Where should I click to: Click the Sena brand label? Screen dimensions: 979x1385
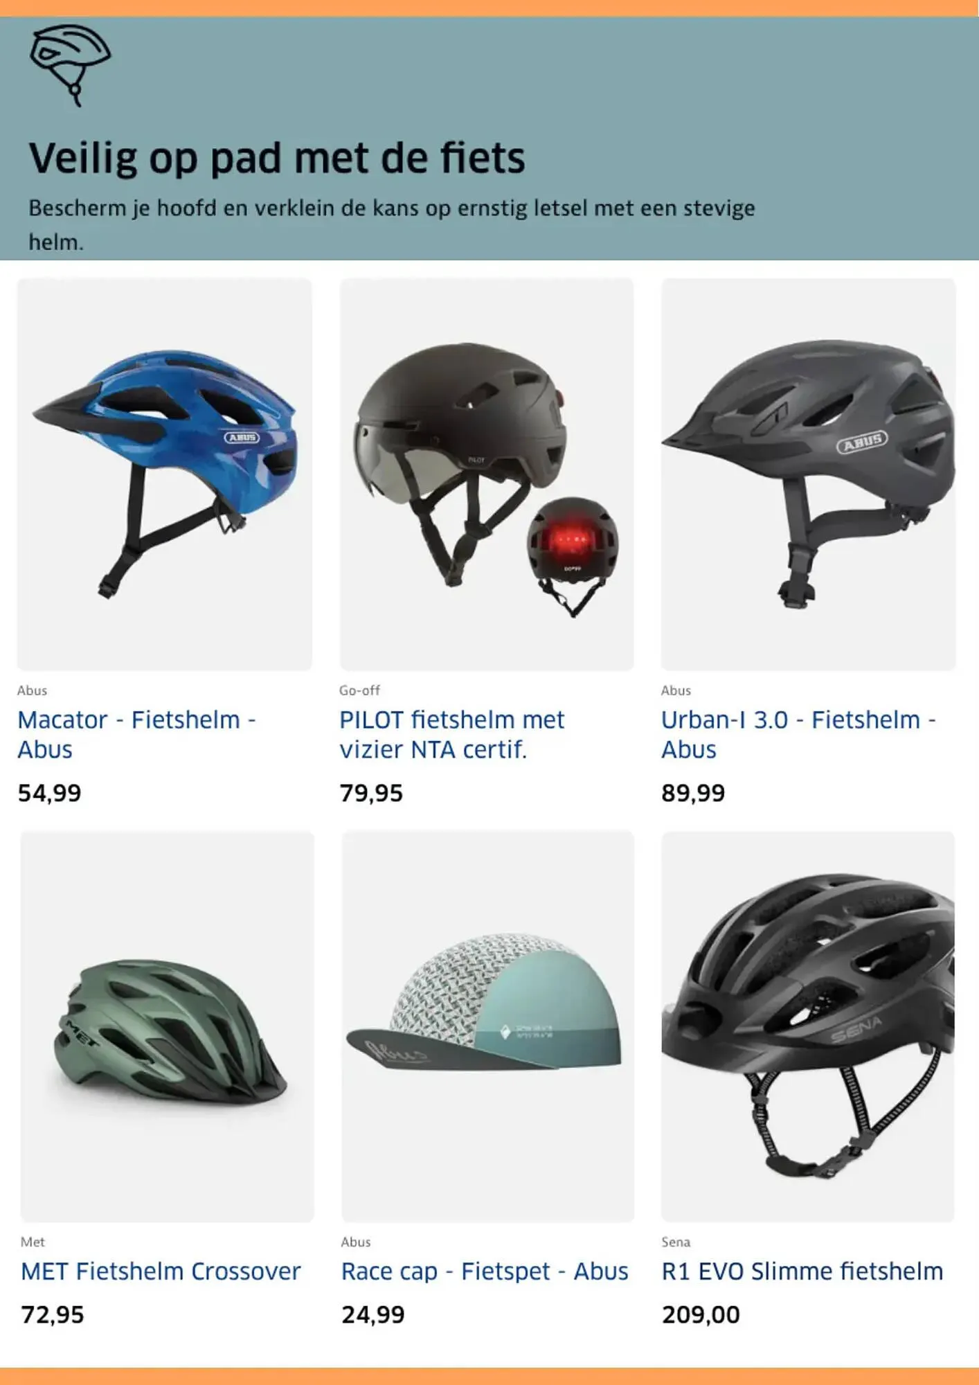click(676, 1242)
